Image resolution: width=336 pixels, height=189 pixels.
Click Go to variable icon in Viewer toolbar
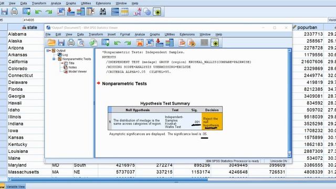pyautogui.click(x=160, y=43)
